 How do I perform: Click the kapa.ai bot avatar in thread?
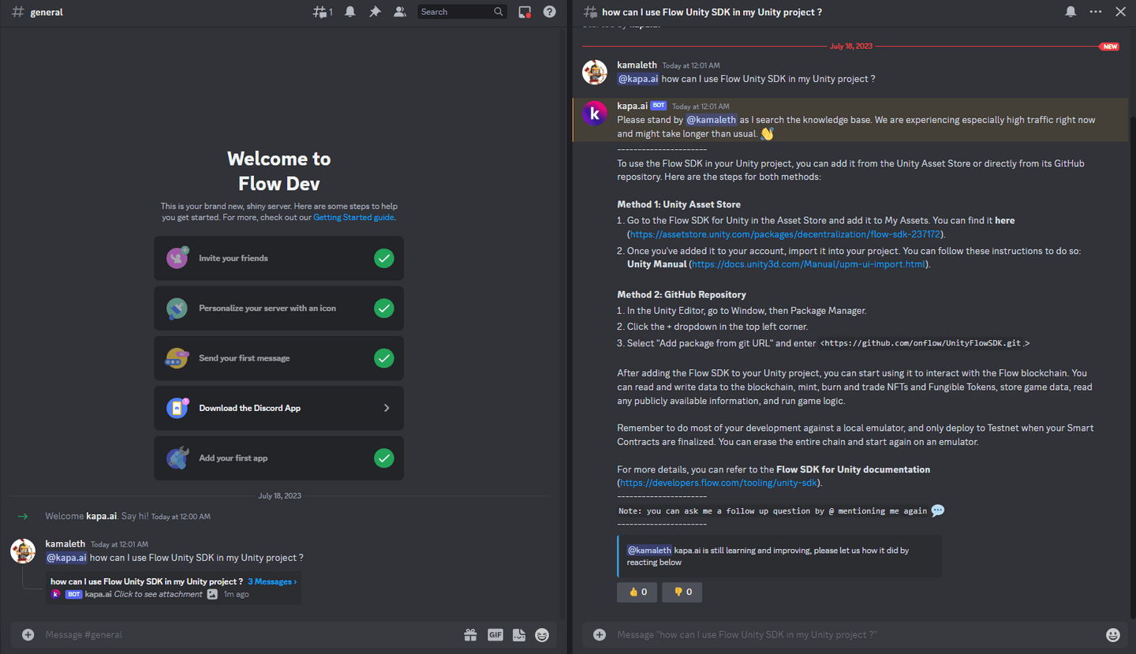coord(595,113)
